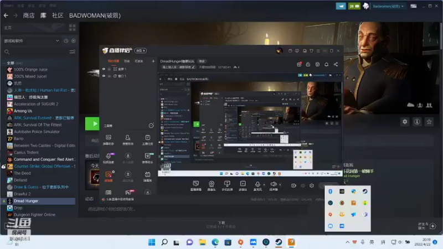Open streaming app settings gear near bottom
443x249 pixels.
coord(312,185)
